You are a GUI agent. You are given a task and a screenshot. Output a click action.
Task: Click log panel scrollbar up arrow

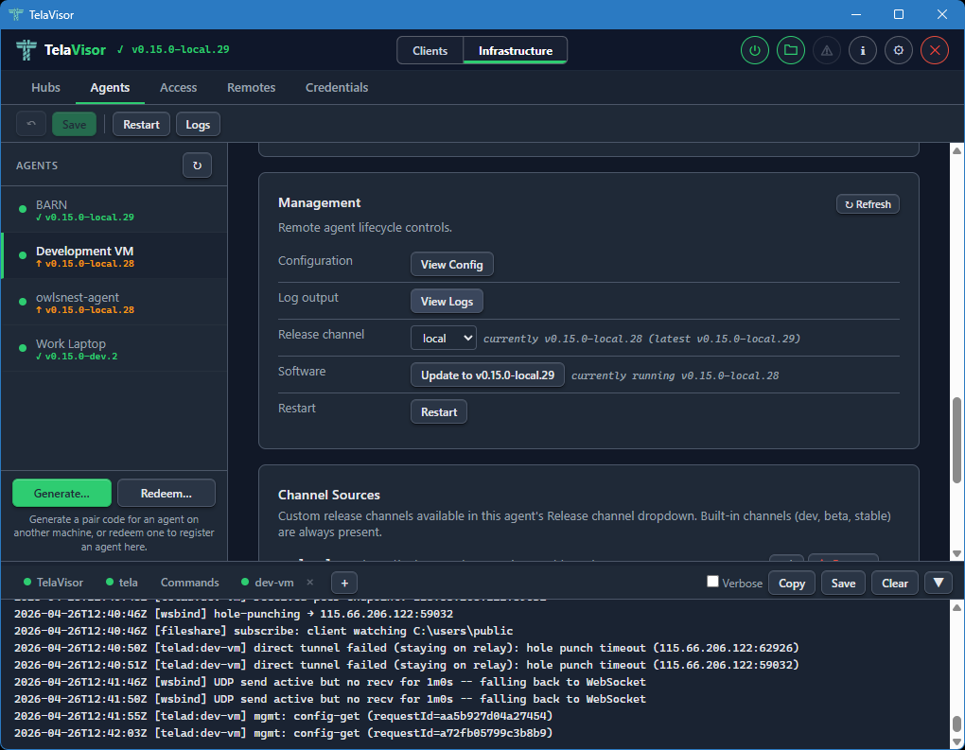(x=956, y=607)
